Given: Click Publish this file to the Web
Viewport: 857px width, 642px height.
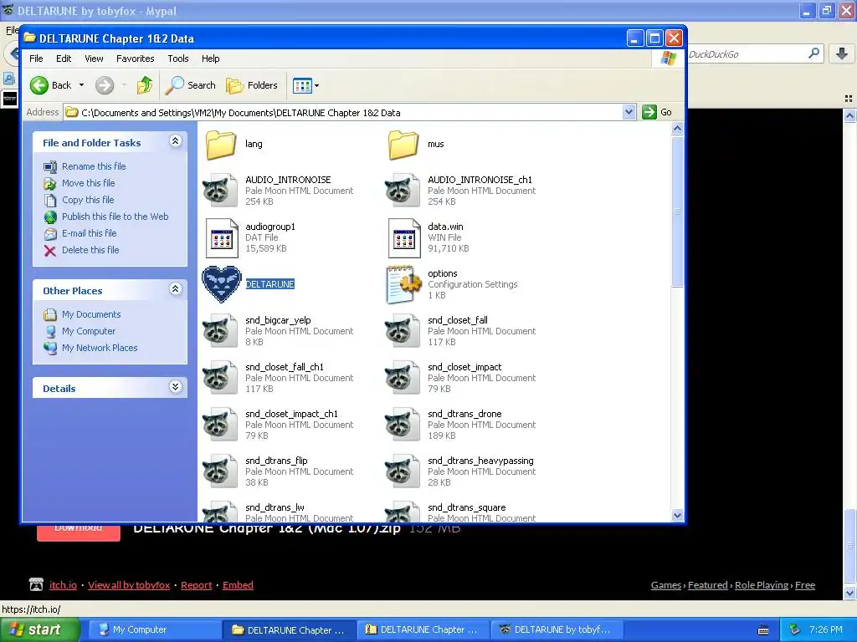Looking at the screenshot, I should 115,217.
